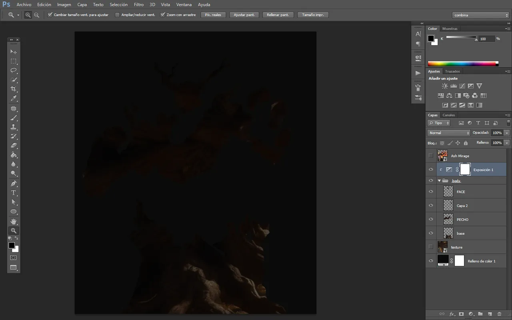The image size is (512, 320).
Task: Select the Hand tool
Action: (x=14, y=221)
